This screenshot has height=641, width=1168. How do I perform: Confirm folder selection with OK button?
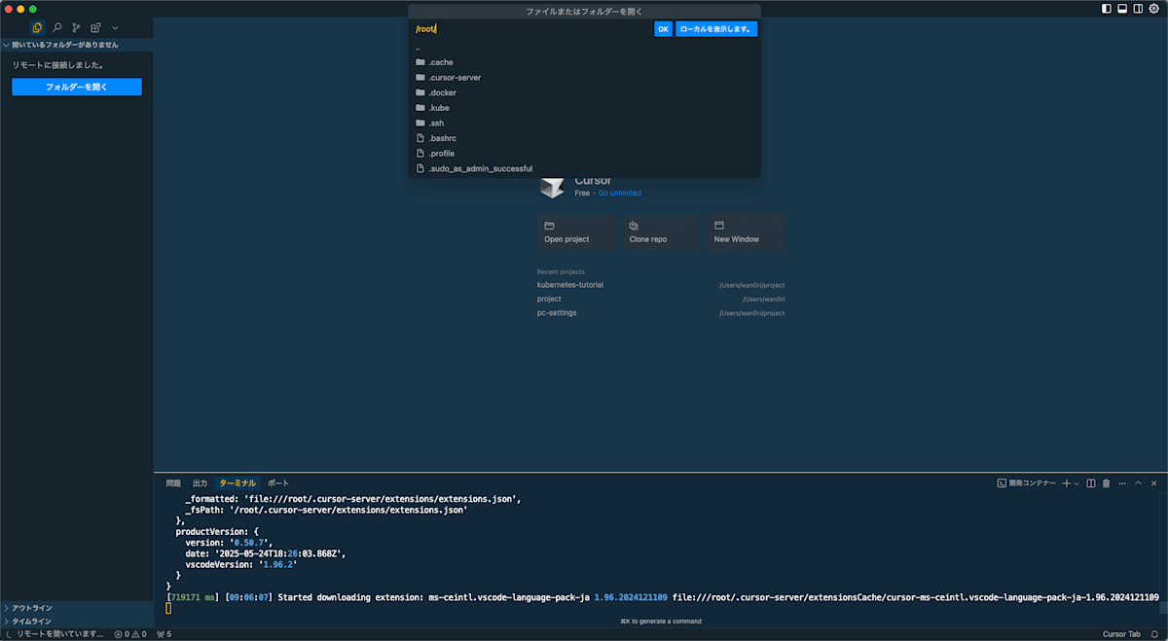point(663,29)
